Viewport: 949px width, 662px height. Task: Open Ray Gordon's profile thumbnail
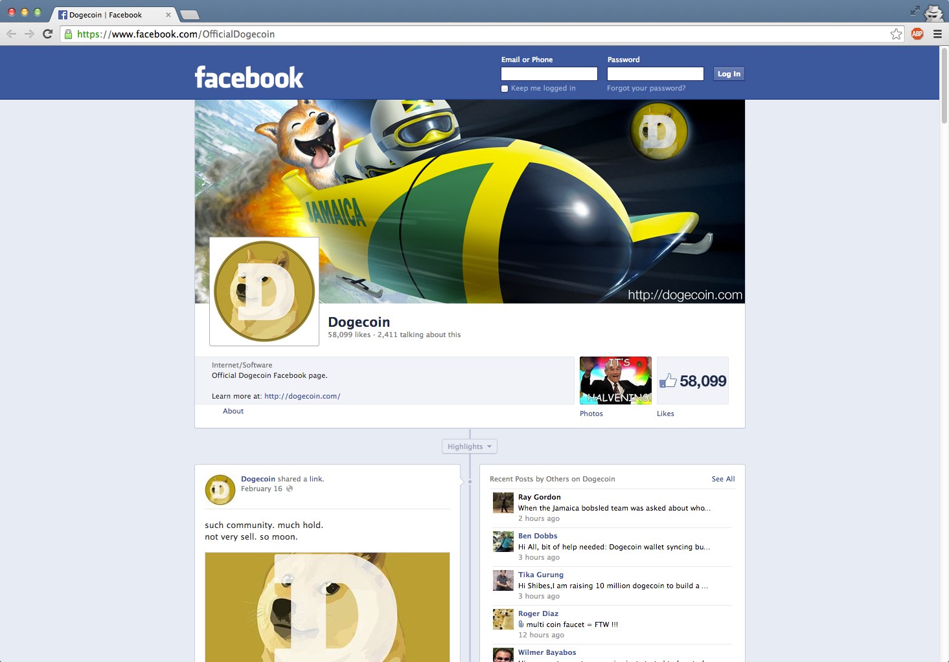point(503,503)
